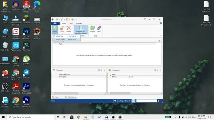
Task: Click the status bar square toggle icon
Action: [x=134, y=101]
